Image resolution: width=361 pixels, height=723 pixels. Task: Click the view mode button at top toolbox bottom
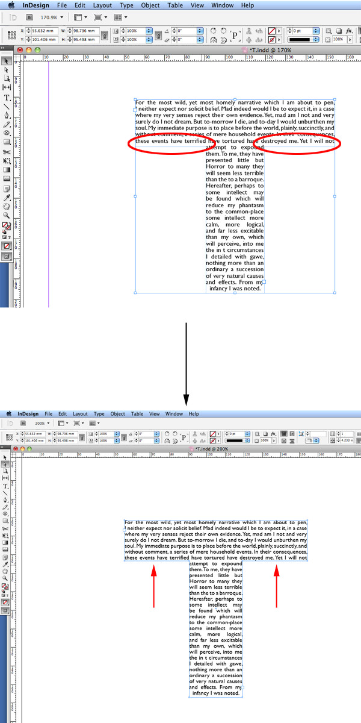point(7,256)
